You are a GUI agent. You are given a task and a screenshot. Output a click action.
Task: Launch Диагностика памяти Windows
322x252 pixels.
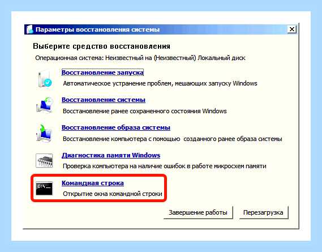[x=111, y=155]
